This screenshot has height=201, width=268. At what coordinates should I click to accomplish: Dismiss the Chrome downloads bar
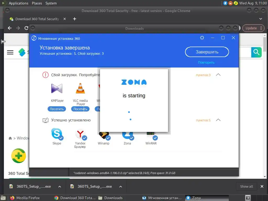click(262, 186)
